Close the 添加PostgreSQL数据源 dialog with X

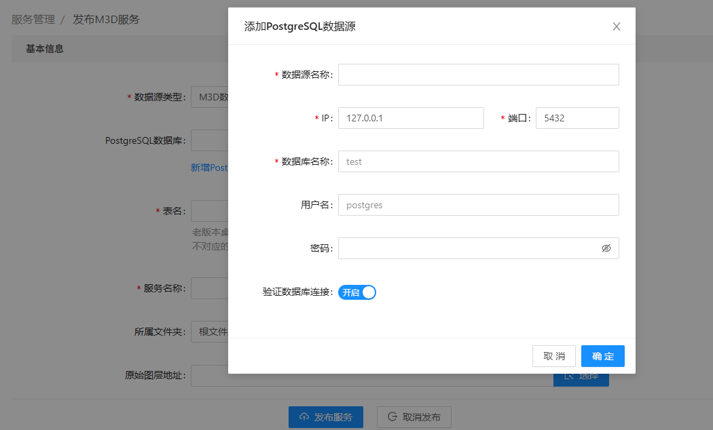[617, 26]
